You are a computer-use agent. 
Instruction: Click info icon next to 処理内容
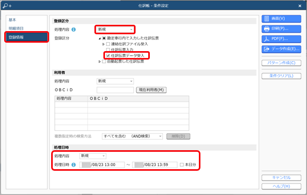tap(74, 30)
